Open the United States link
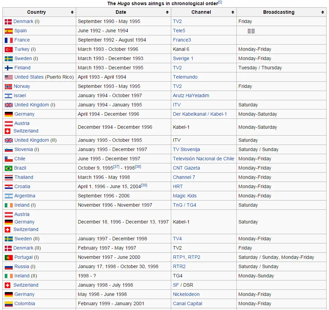 29,77
